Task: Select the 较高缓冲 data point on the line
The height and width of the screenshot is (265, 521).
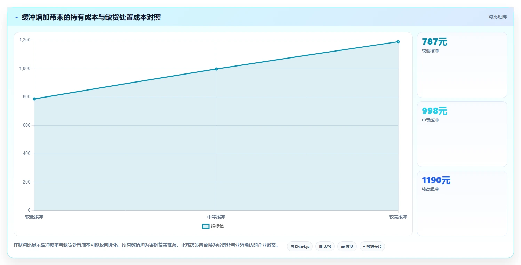Action: pyautogui.click(x=398, y=42)
